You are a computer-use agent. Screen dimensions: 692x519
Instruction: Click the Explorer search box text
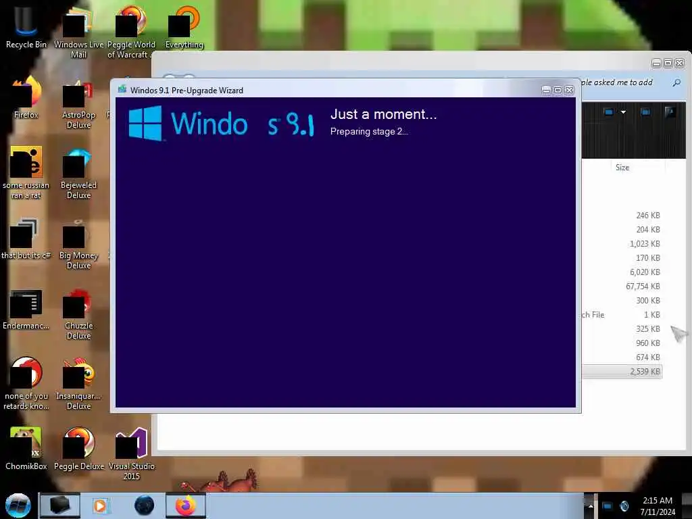point(618,82)
